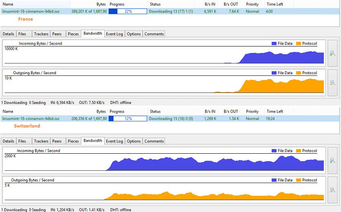Select Bandwidth tab in the lower panel
This screenshot has height=212, width=341.
92,141
